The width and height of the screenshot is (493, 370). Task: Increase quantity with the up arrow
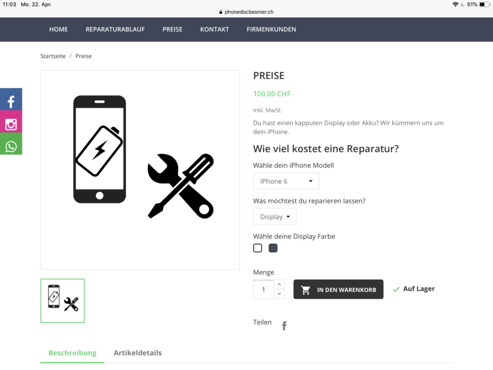279,285
